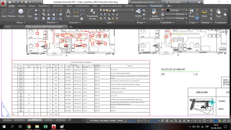This screenshot has height=130, width=231.
Task: Switch to the Modelo tab
Action: point(7,120)
